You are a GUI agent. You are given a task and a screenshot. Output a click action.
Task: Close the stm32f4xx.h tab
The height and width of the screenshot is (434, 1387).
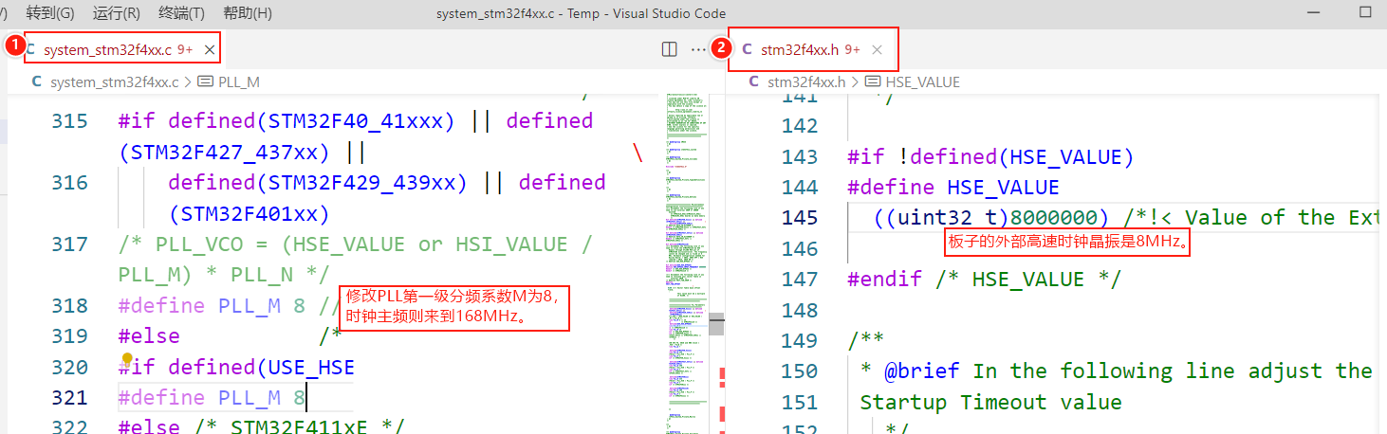877,49
